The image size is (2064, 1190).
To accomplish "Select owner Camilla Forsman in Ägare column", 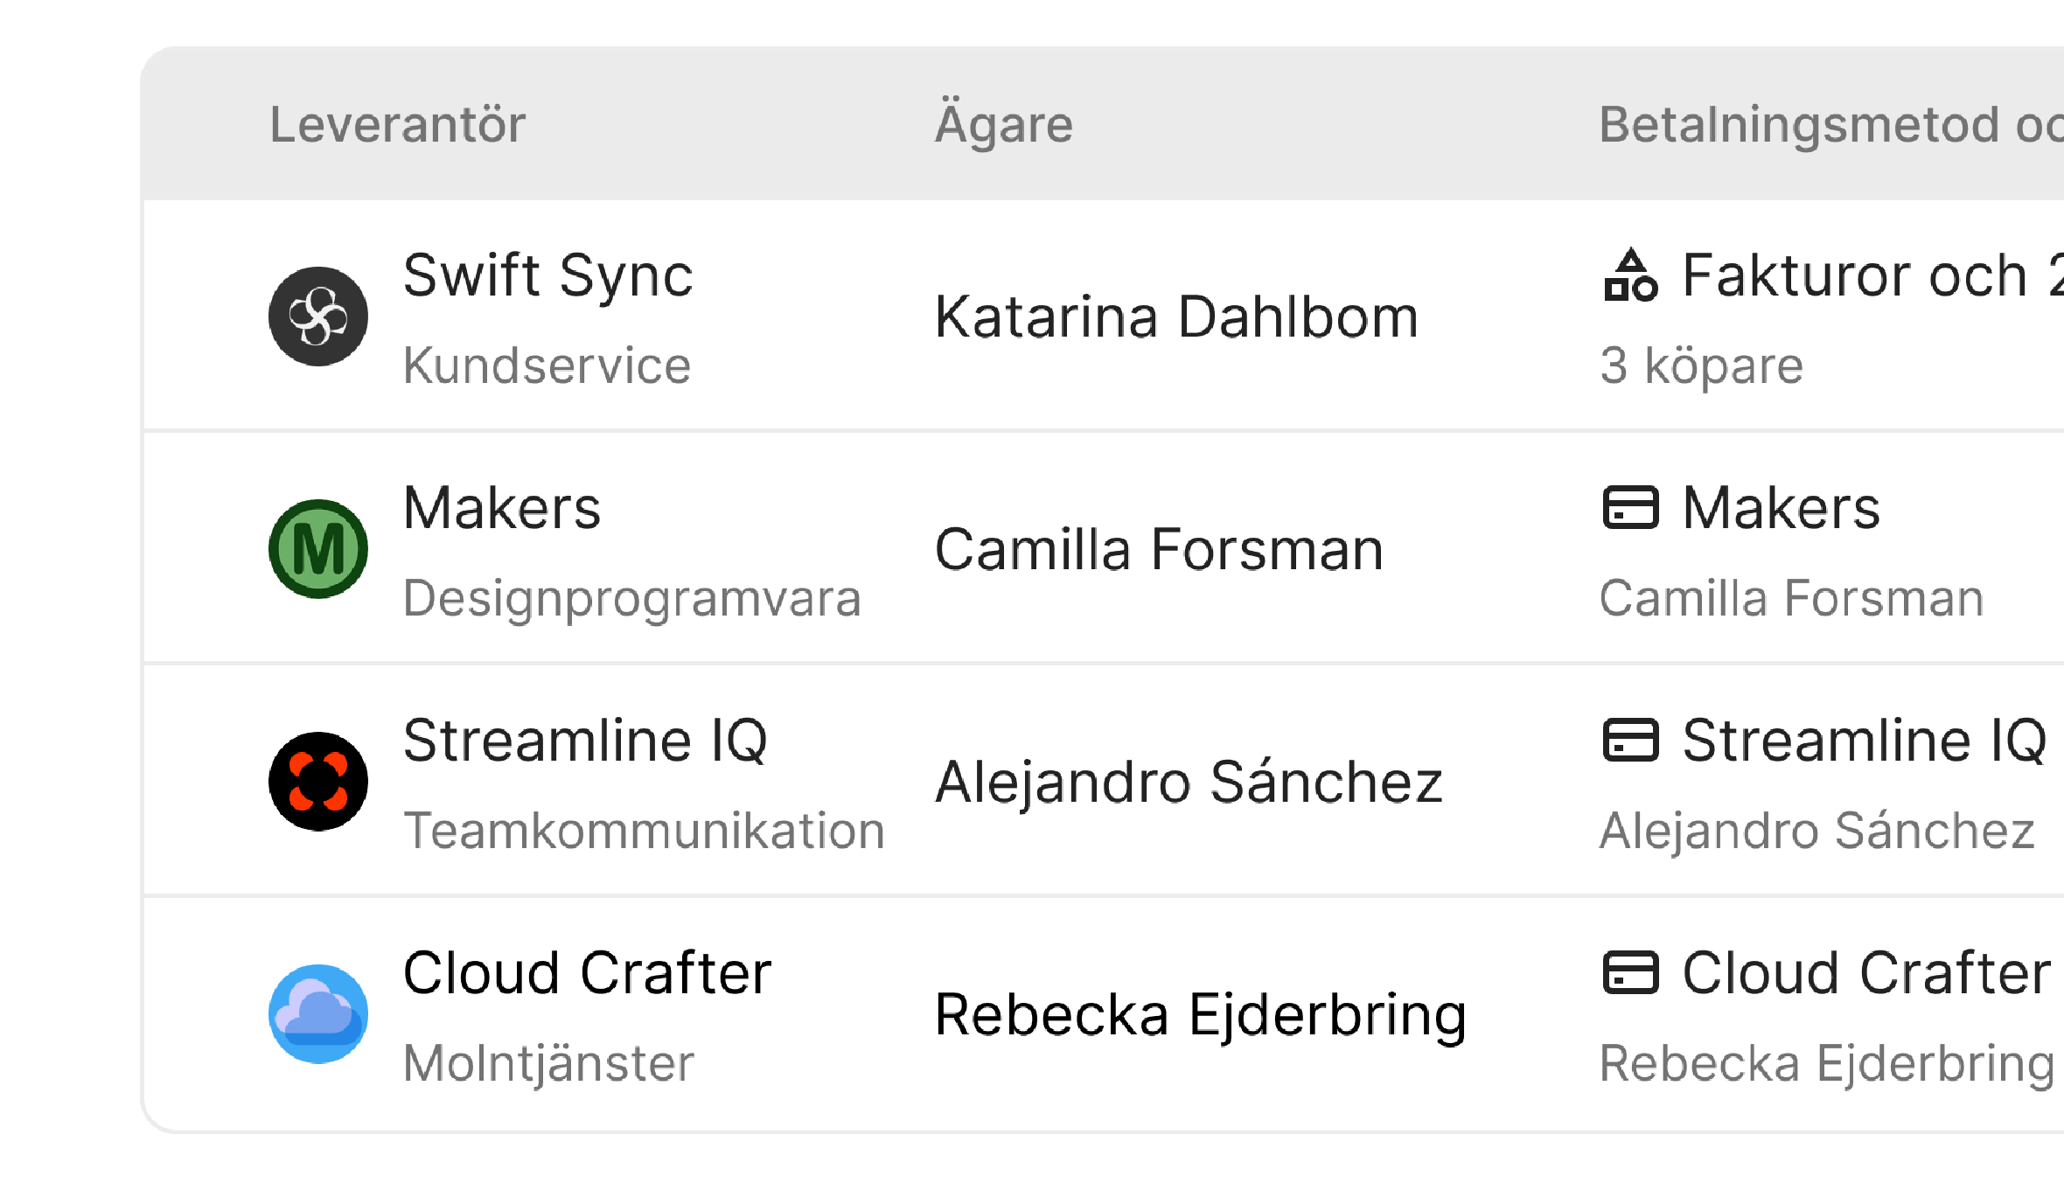I will (1159, 549).
